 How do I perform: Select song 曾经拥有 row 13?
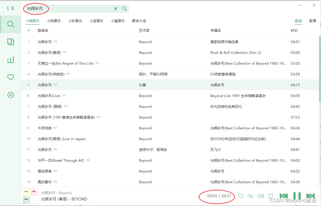click(170, 171)
